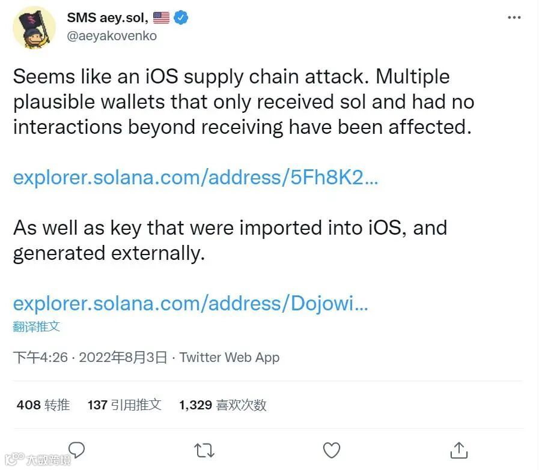Open the @aeyakovenko handle link

point(112,36)
